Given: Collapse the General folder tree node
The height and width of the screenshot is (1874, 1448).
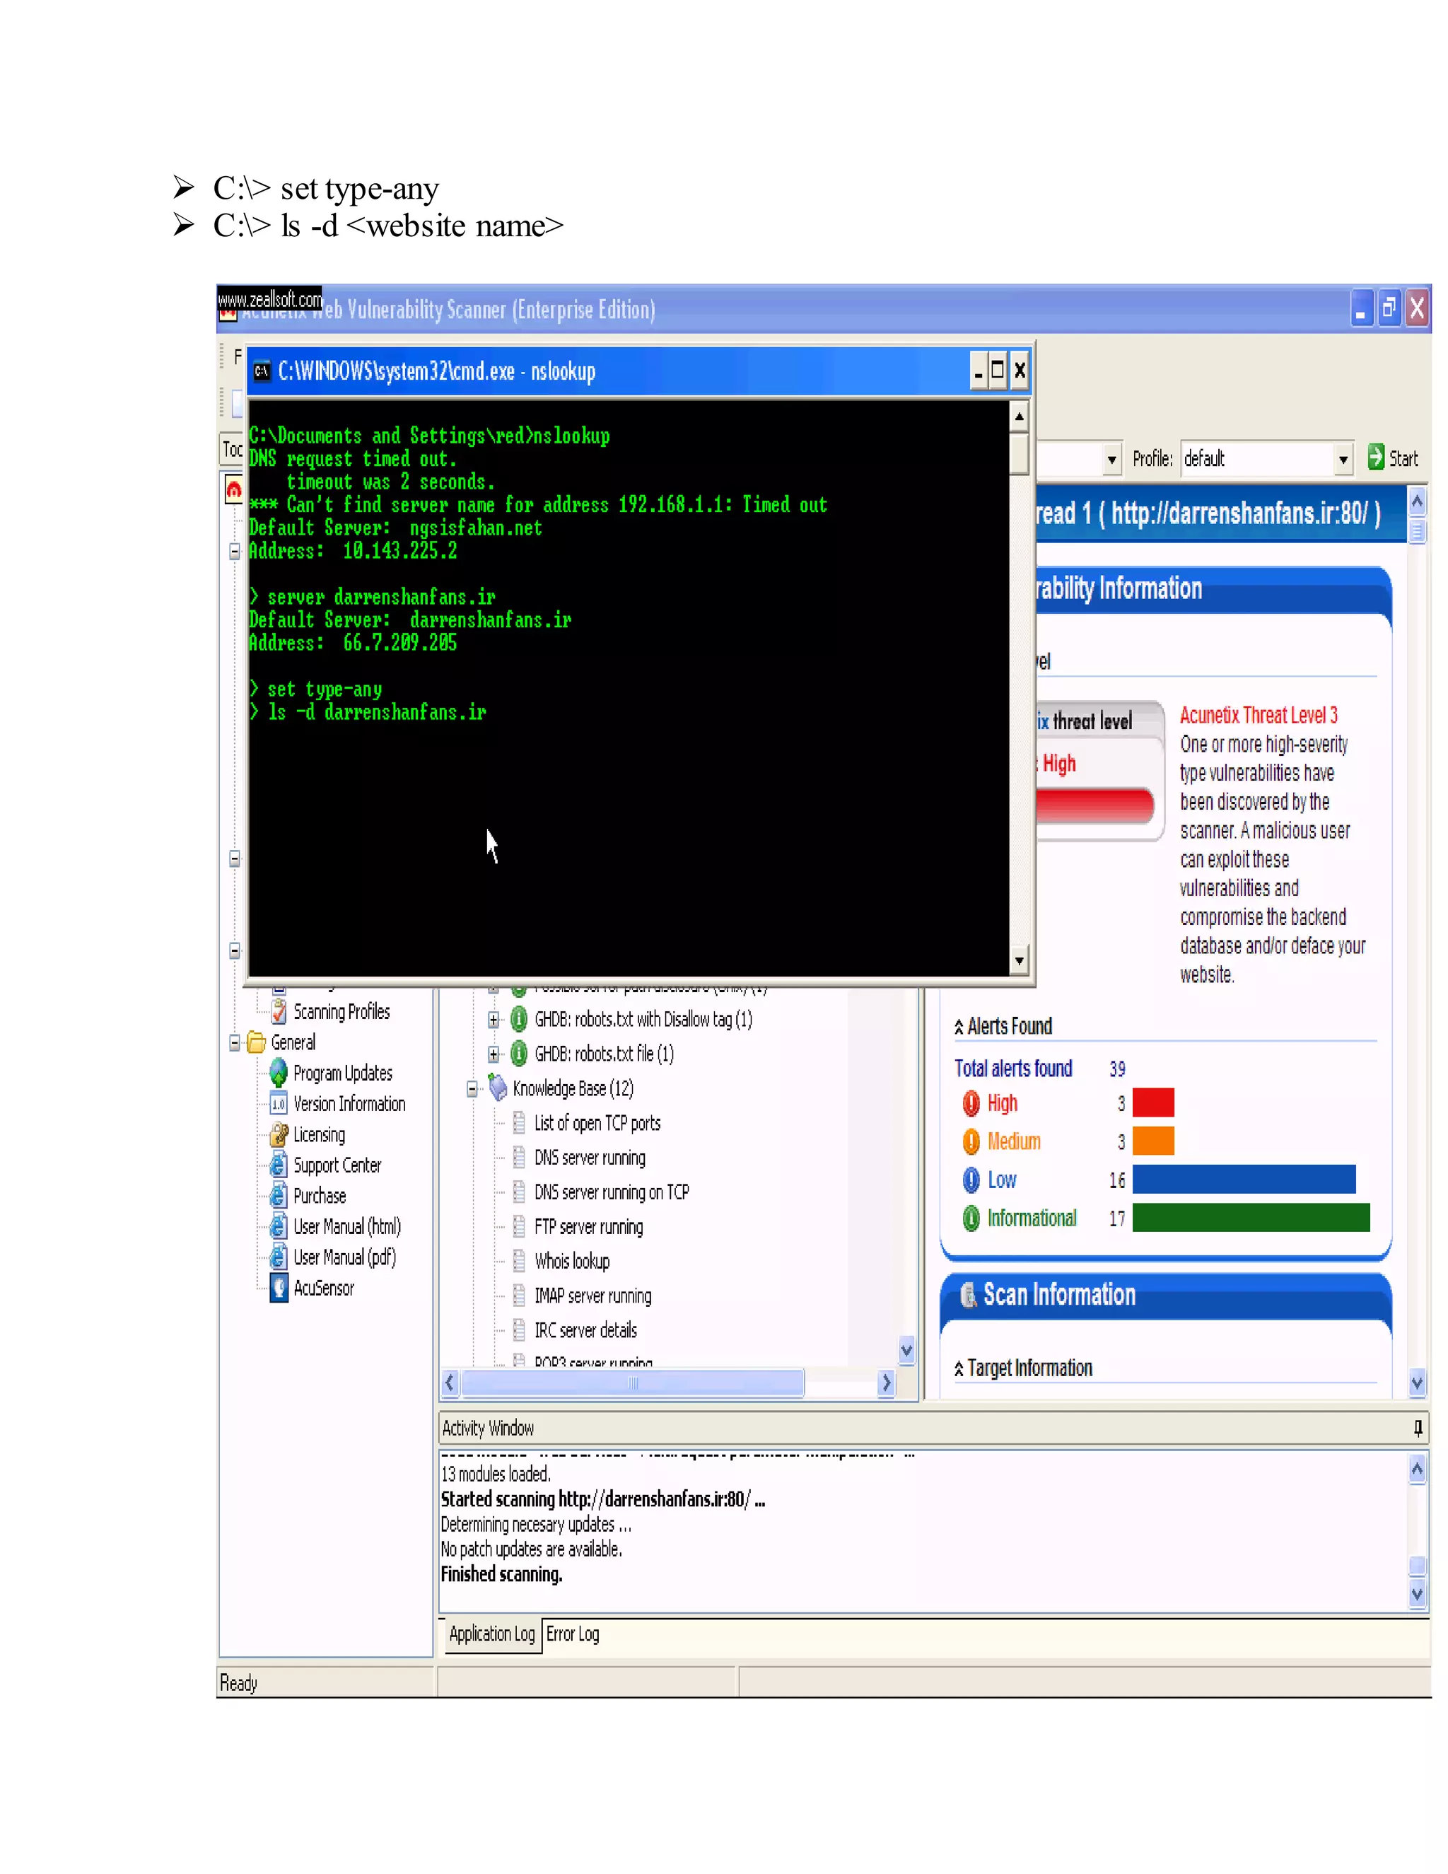Looking at the screenshot, I should click(x=235, y=1042).
